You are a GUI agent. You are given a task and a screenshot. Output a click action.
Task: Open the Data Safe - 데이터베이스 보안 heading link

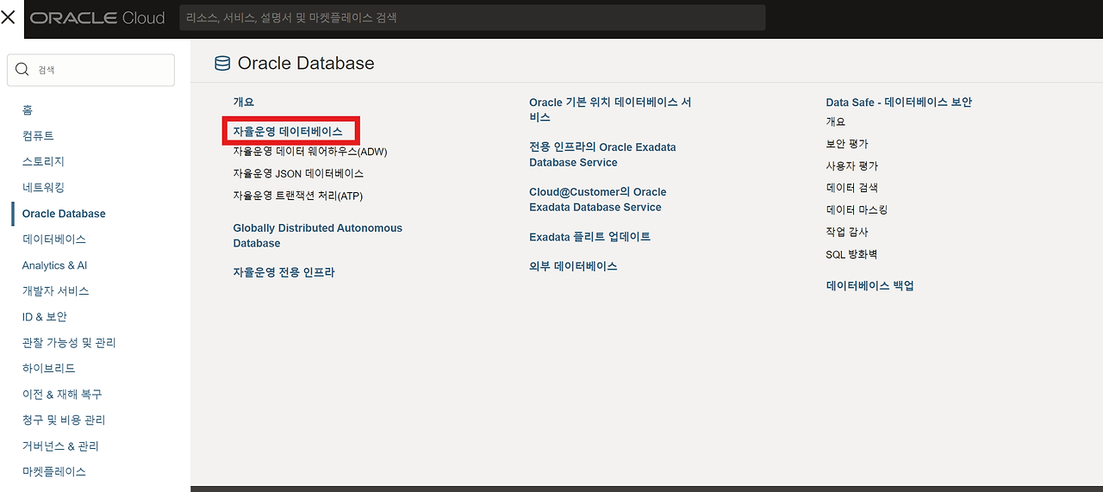click(x=899, y=102)
